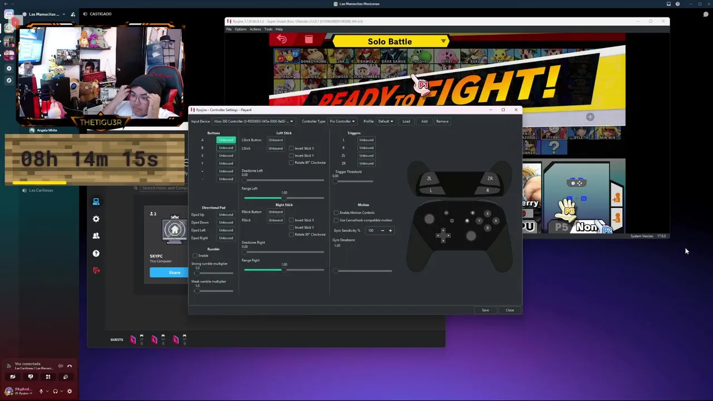Open the Parsec help question mark icon
Screen dimensions: 713x401
(x=96, y=253)
